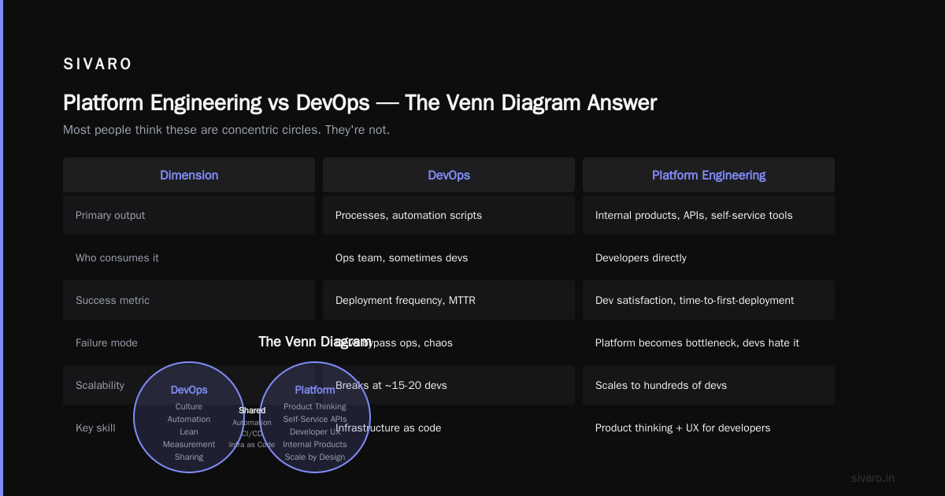Click 'Internal Products' in the Platform circle
945x496 pixels.
(x=315, y=444)
